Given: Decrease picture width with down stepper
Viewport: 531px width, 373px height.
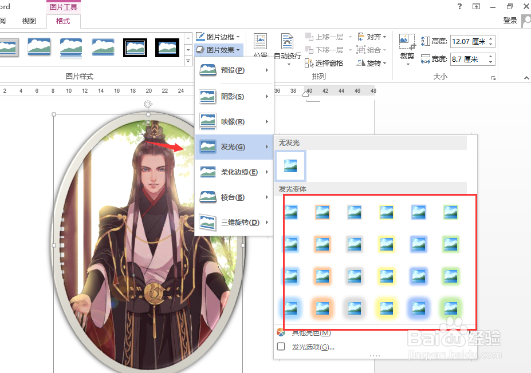Looking at the screenshot, I should coord(491,62).
